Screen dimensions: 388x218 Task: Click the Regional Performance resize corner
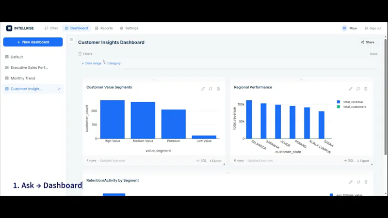pyautogui.click(x=372, y=164)
